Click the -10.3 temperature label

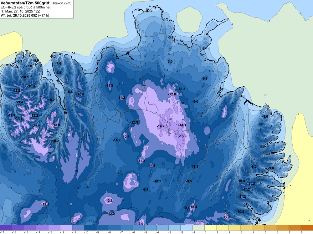click(x=182, y=89)
